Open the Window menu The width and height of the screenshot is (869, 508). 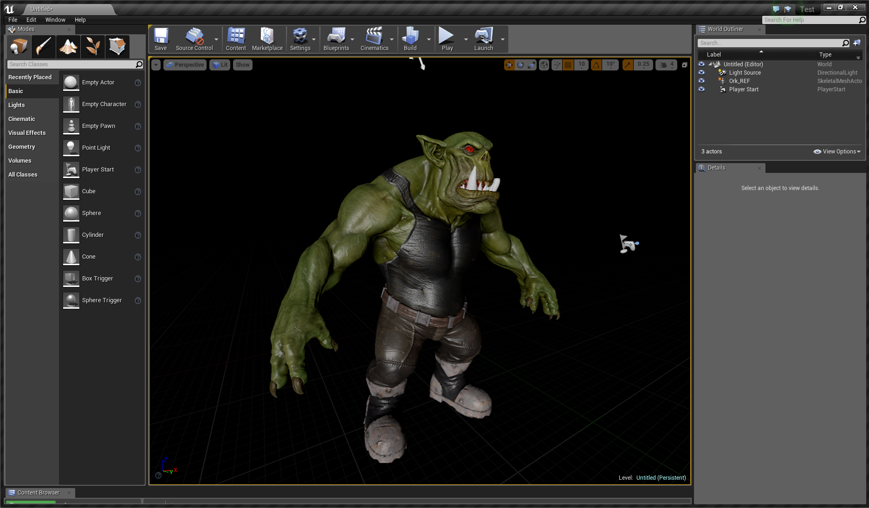[x=55, y=20]
